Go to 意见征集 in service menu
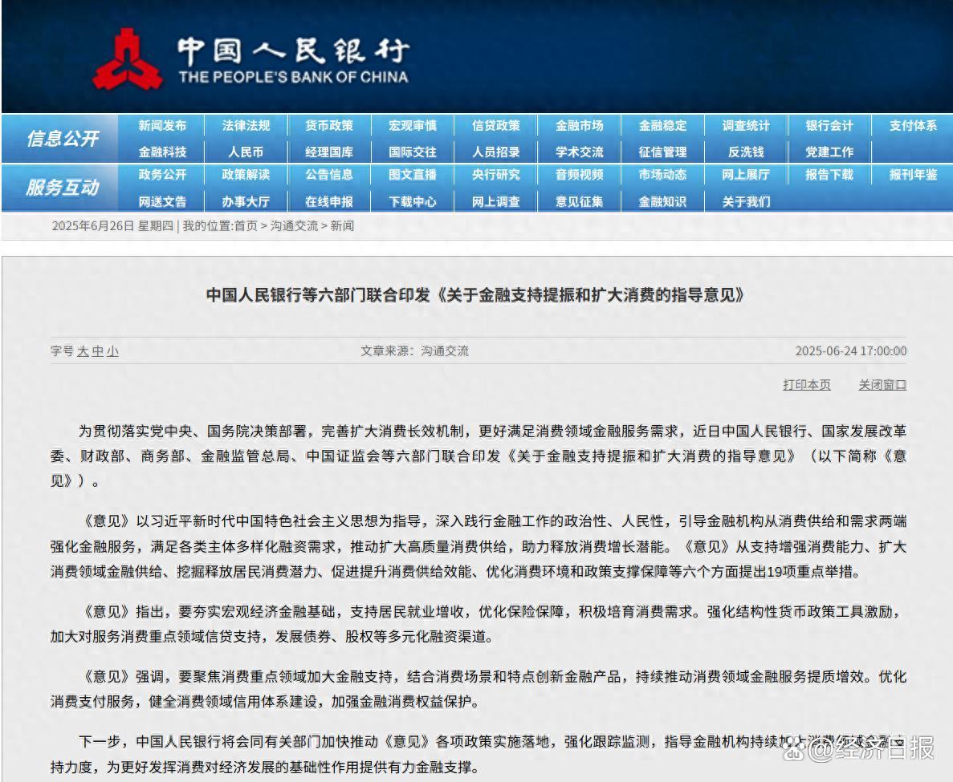 [580, 201]
